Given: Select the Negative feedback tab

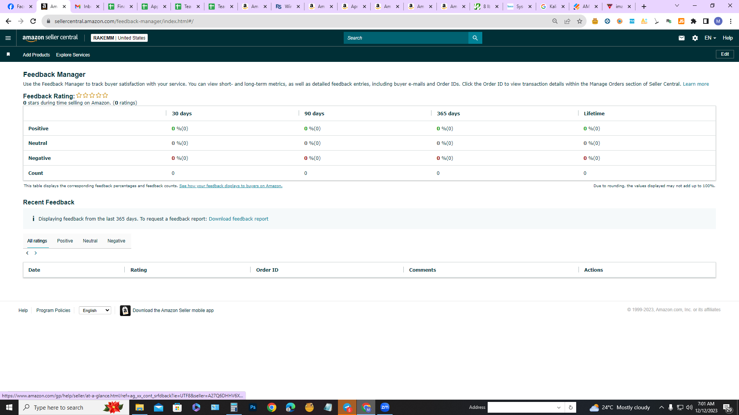Looking at the screenshot, I should point(116,241).
